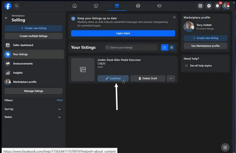Click the Terry Hollett name

(x=204, y=25)
